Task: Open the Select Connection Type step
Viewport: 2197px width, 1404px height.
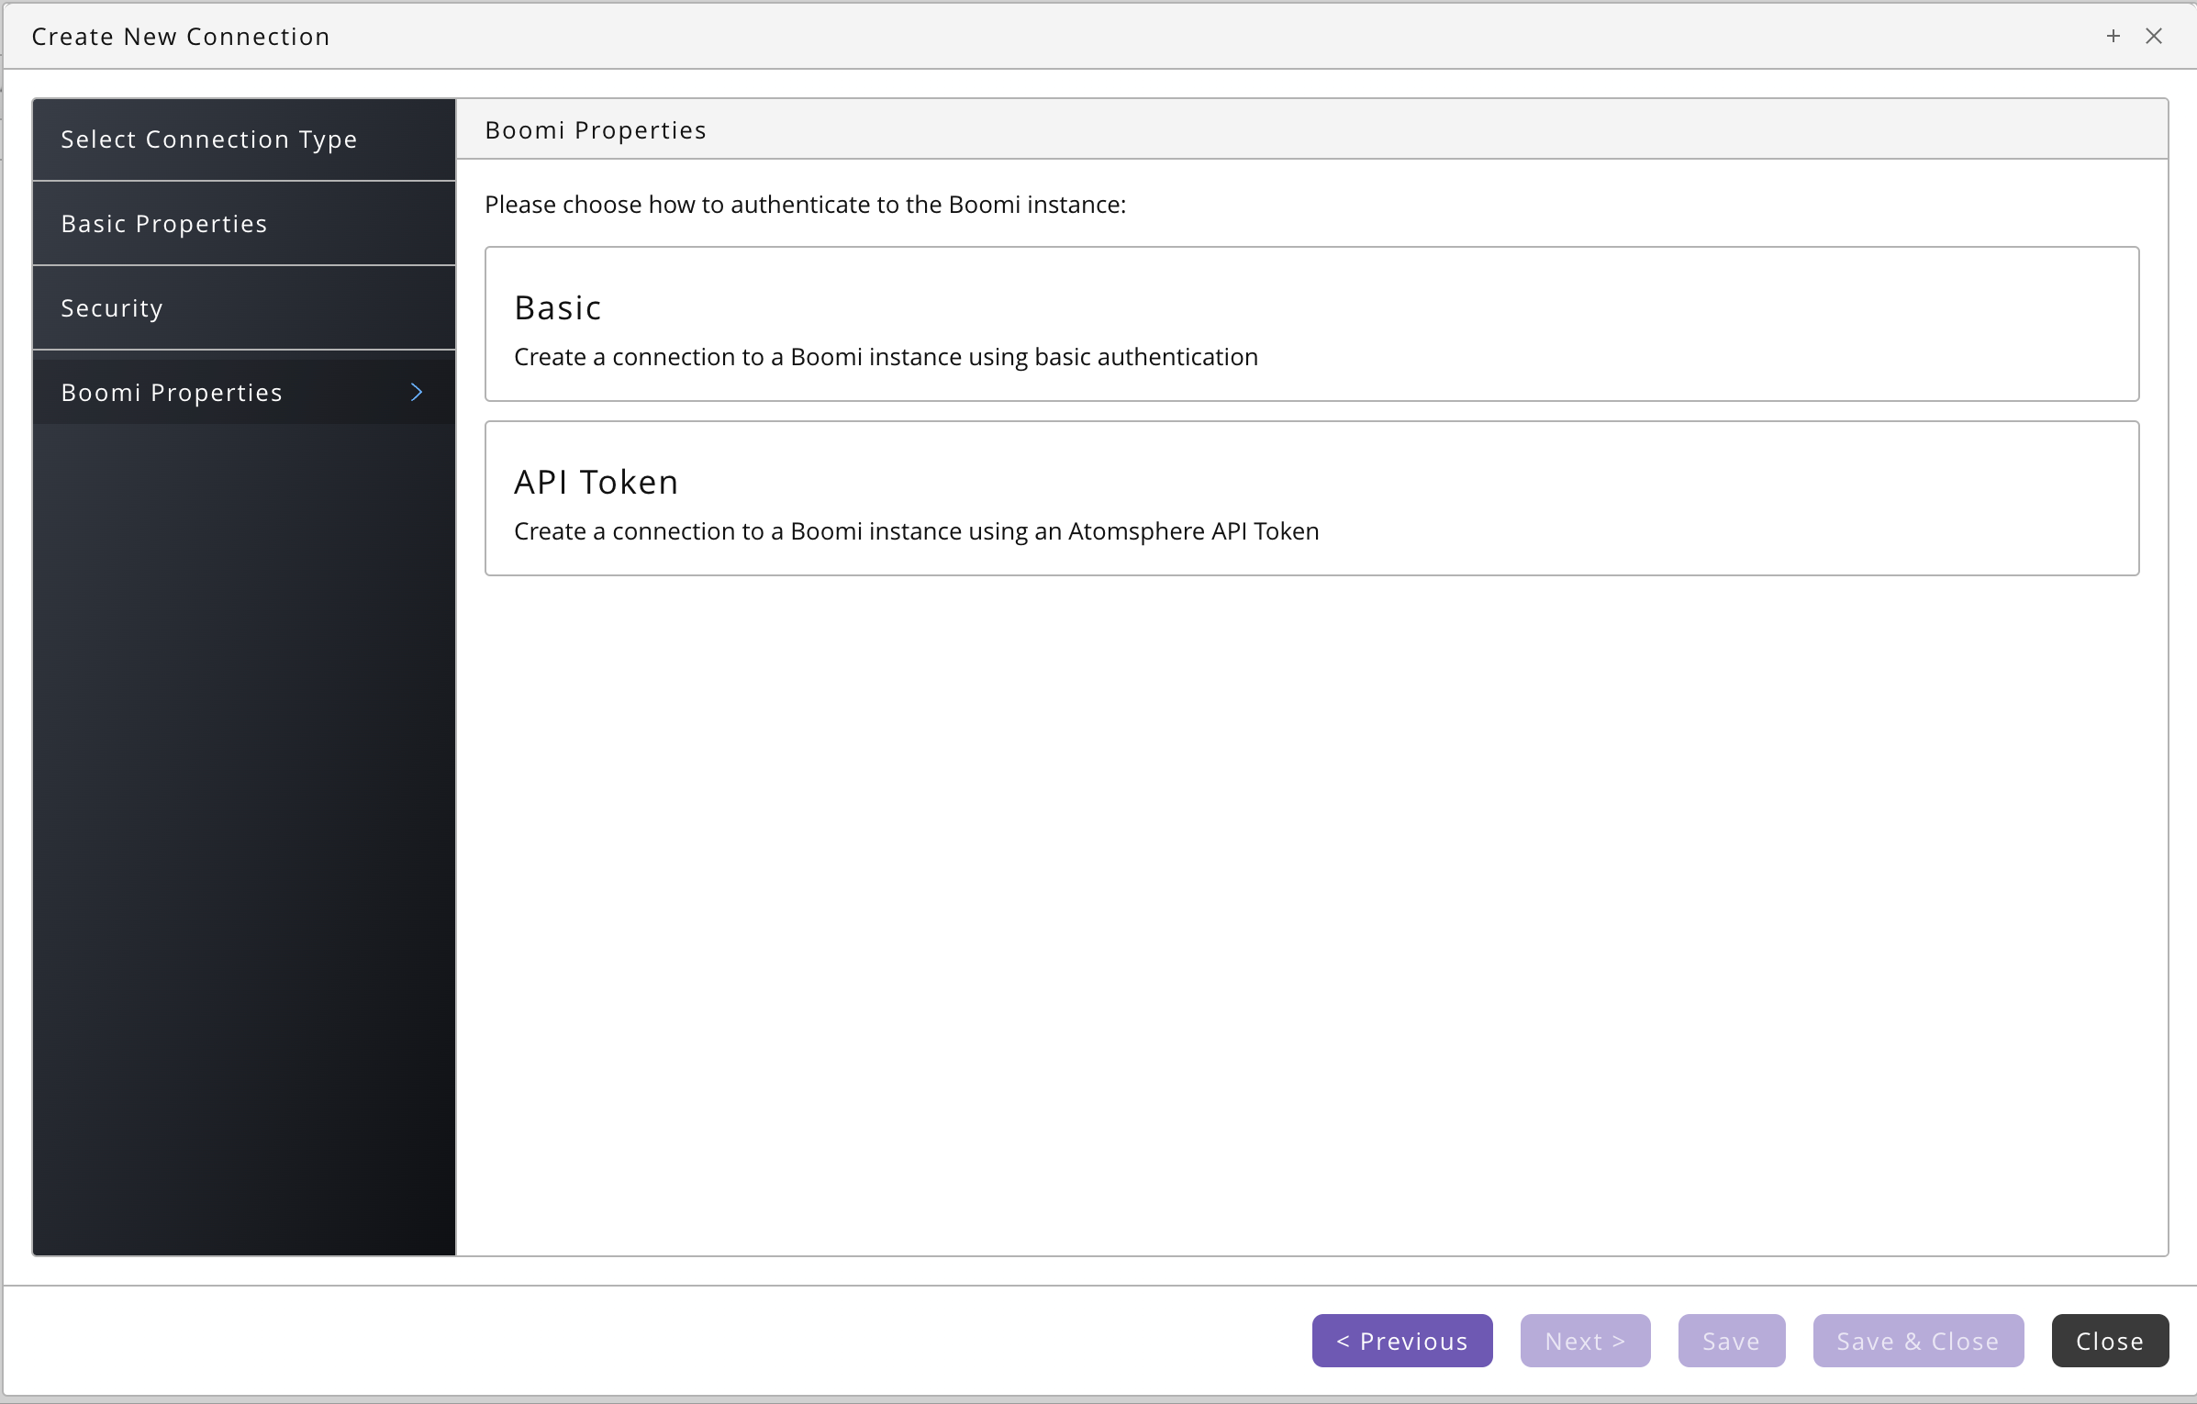Action: pyautogui.click(x=244, y=139)
